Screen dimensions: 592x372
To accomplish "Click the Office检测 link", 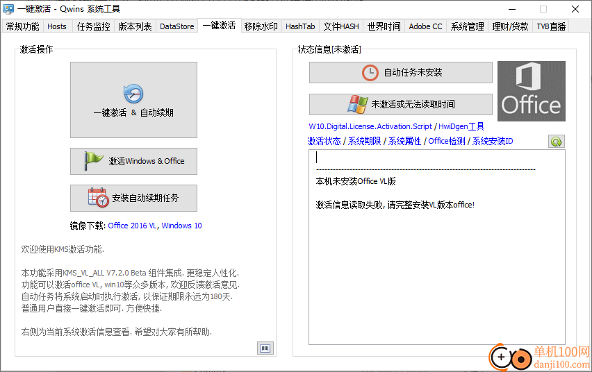I will (x=447, y=141).
